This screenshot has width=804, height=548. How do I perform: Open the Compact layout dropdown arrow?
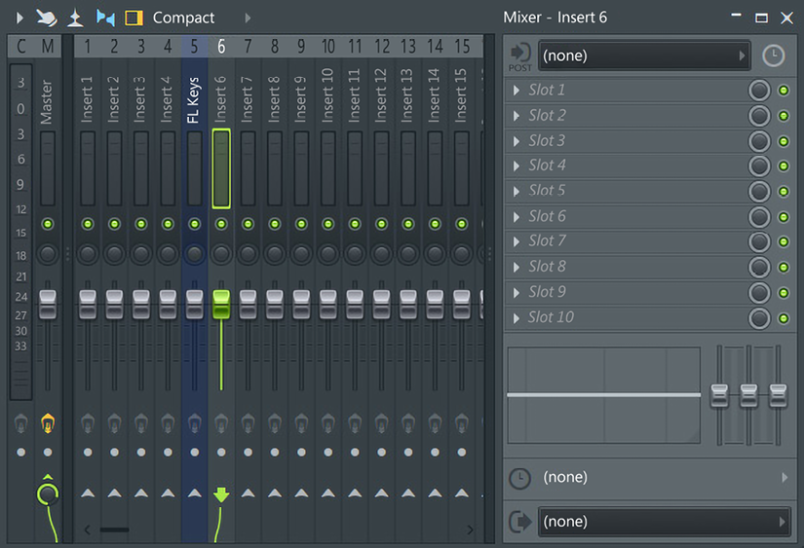pos(248,18)
